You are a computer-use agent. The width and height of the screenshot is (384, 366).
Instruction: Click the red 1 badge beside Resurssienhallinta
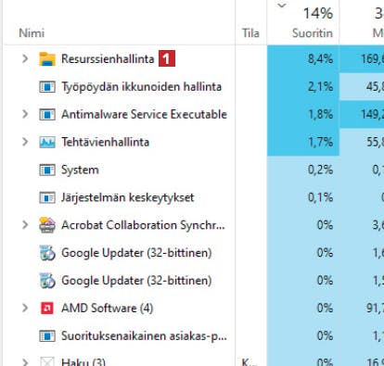tap(167, 58)
